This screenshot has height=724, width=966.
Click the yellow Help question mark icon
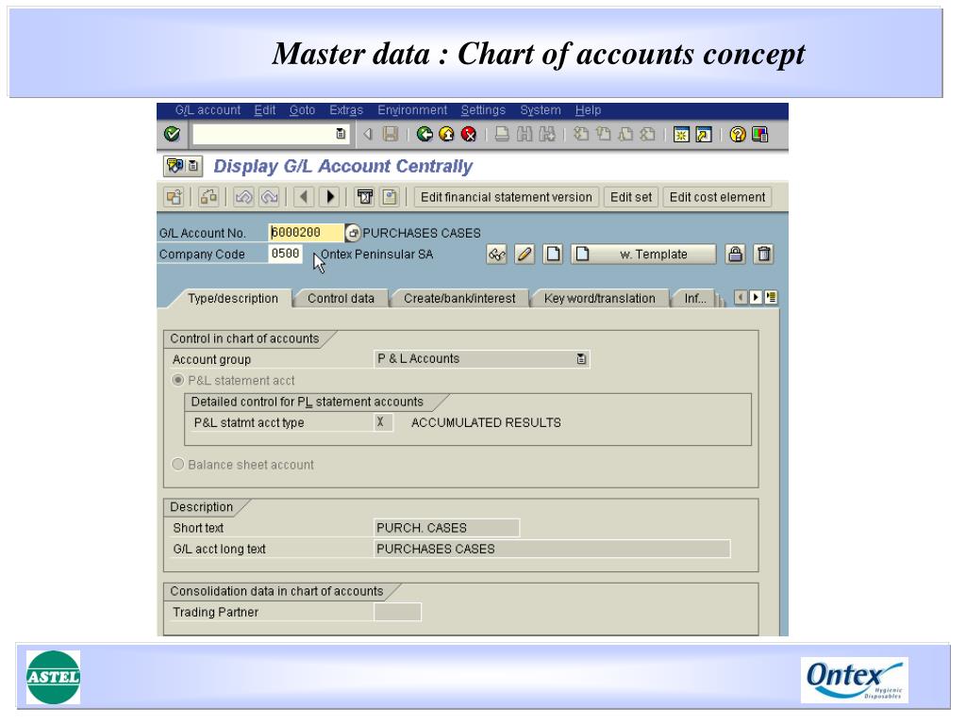[x=738, y=134]
